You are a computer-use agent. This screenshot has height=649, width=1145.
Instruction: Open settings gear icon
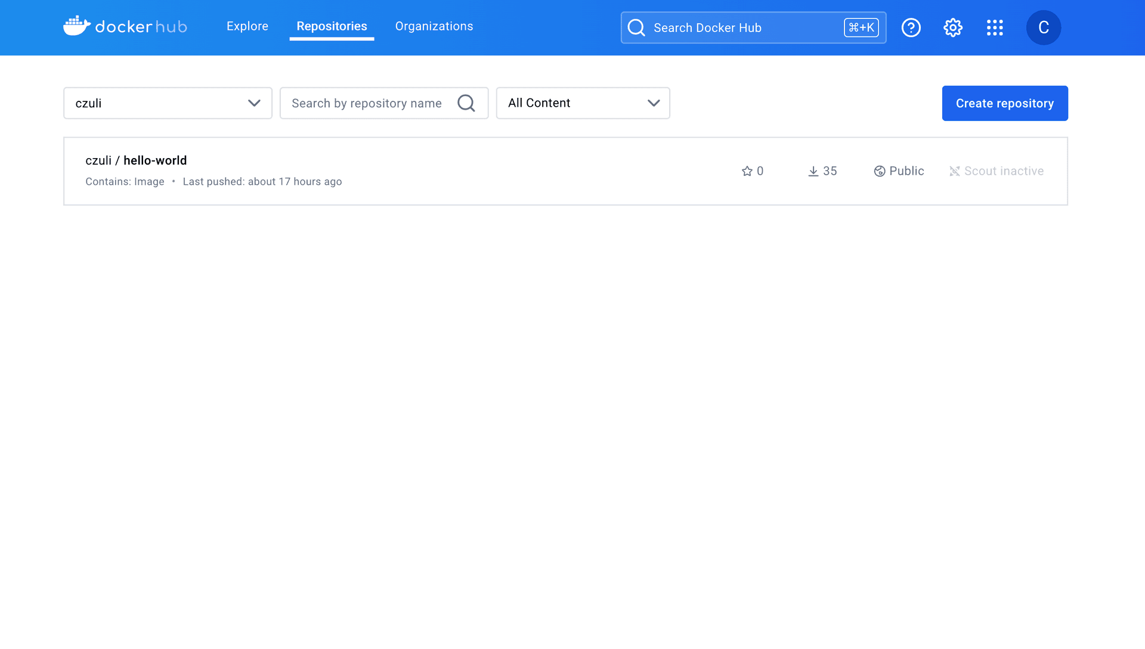952,27
